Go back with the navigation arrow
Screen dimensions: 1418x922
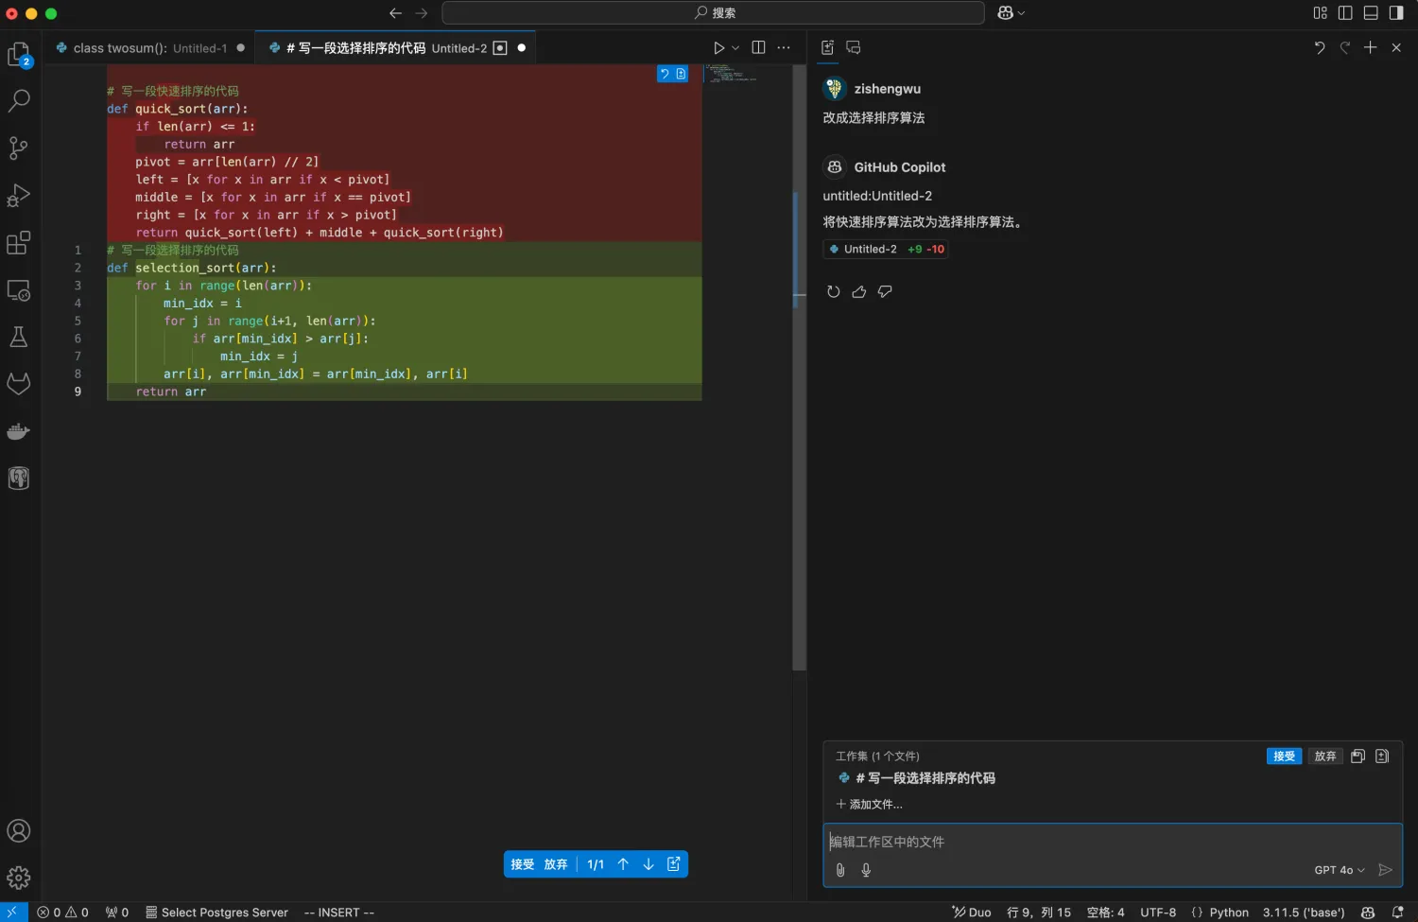(x=395, y=12)
